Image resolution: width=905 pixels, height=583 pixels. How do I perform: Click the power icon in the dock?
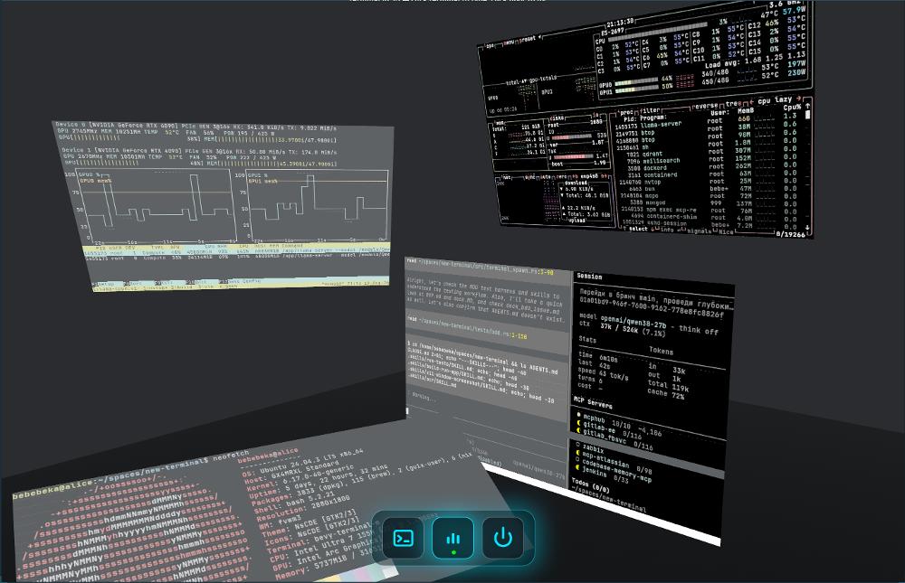pos(502,538)
